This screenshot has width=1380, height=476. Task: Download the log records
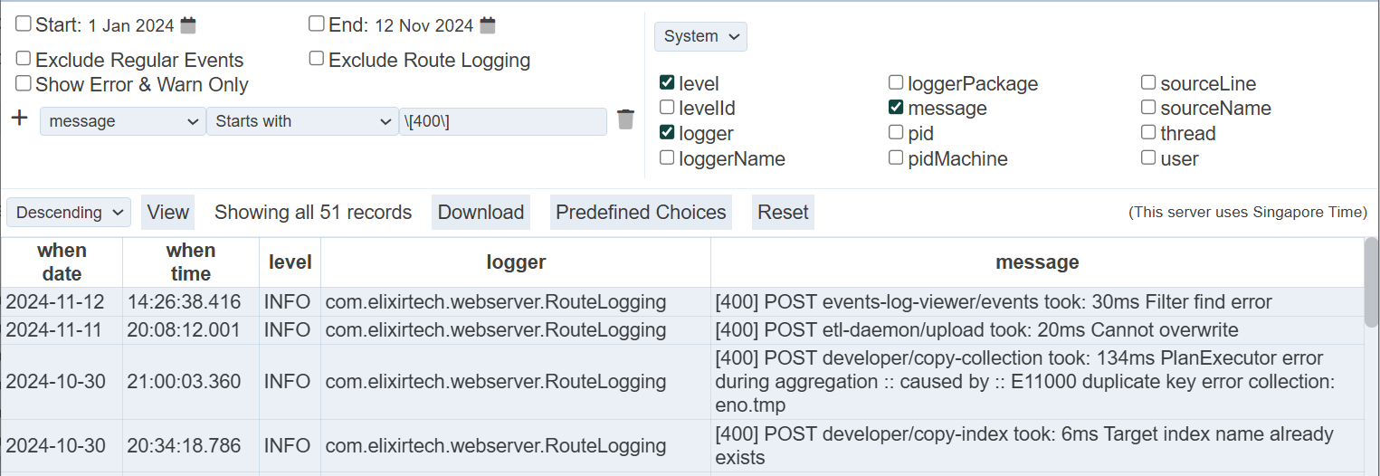(x=481, y=213)
